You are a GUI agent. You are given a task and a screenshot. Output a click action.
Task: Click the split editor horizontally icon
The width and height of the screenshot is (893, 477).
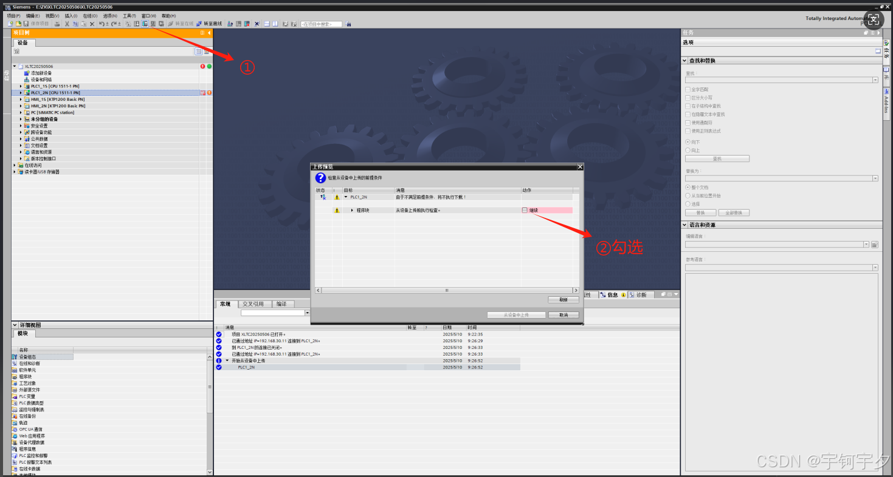point(267,24)
